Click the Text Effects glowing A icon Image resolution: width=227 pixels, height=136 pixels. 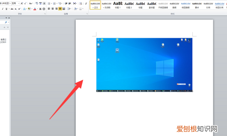tap(24, 9)
